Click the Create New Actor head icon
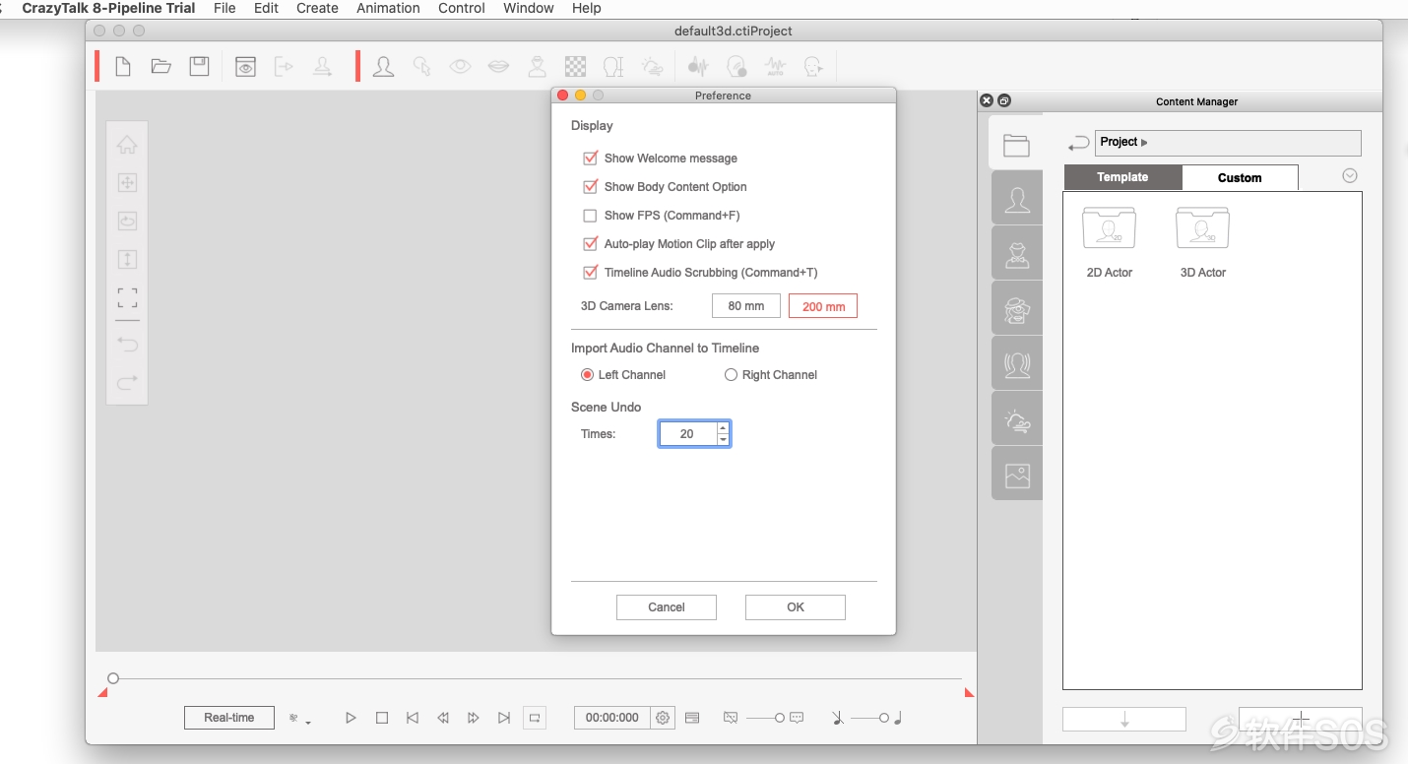Viewport: 1408px width, 764px height. tap(383, 66)
